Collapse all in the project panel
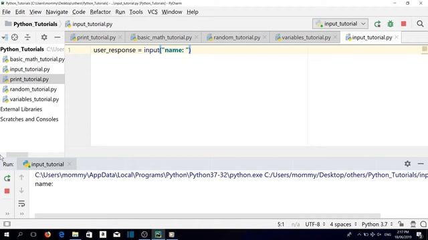 tap(27, 37)
